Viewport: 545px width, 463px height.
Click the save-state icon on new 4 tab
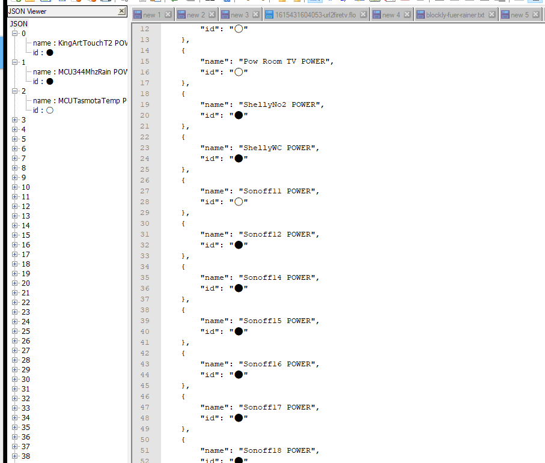click(x=377, y=15)
